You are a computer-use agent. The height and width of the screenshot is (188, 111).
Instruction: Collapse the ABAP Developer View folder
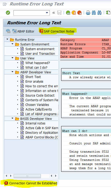tap(12, 72)
